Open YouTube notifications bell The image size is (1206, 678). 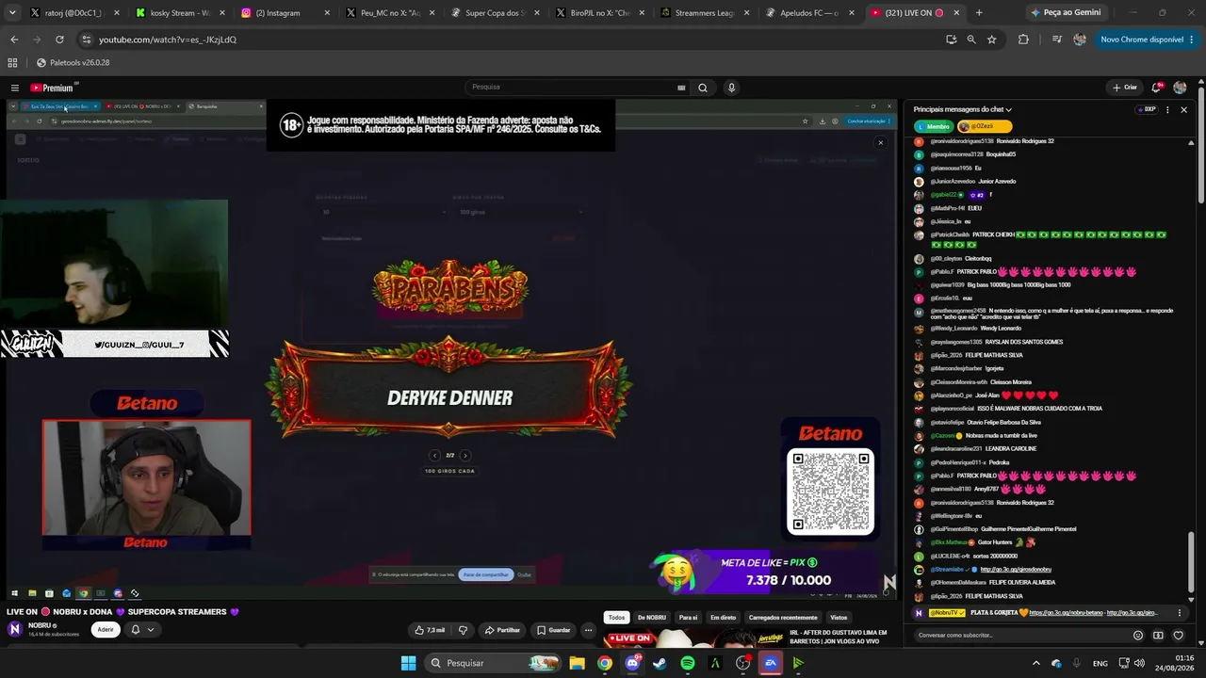click(1157, 88)
